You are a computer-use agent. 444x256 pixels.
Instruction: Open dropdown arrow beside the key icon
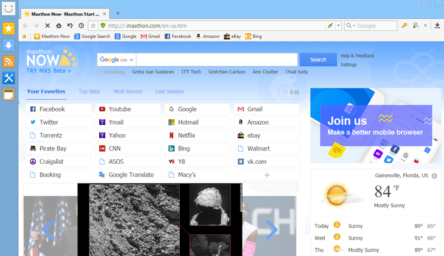(425, 26)
